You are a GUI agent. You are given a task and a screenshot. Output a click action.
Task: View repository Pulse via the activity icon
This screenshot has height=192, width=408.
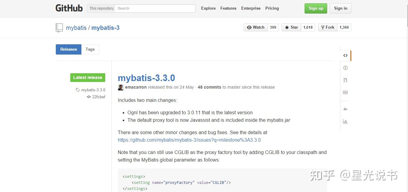(345, 109)
